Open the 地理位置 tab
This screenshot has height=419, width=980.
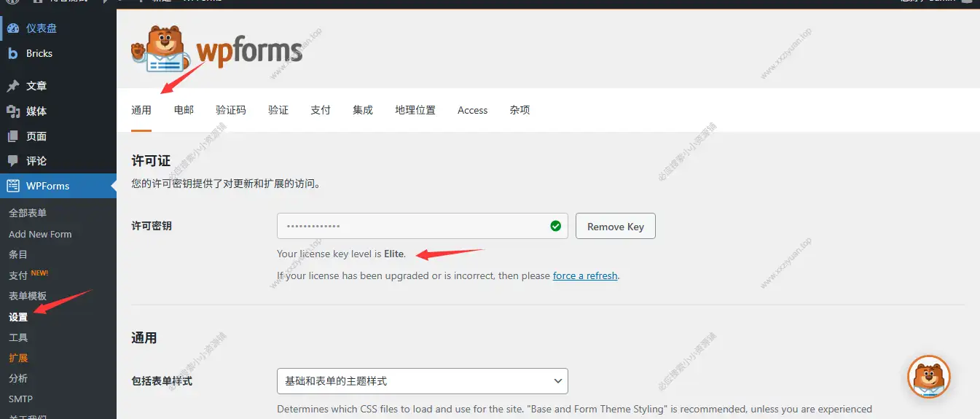(415, 110)
